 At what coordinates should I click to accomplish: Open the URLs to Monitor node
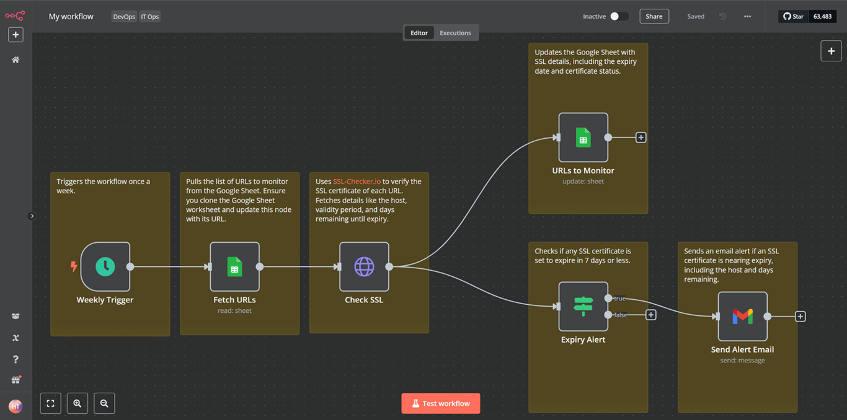[x=583, y=137]
